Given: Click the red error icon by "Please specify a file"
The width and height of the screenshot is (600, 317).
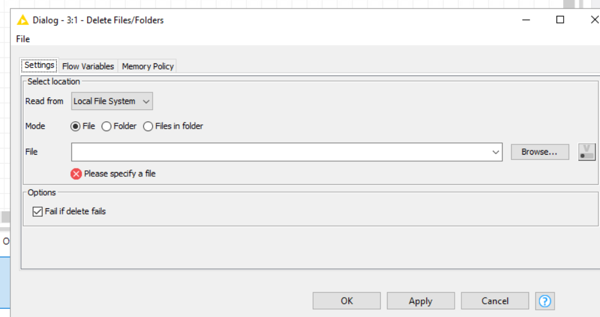Looking at the screenshot, I should coord(76,174).
